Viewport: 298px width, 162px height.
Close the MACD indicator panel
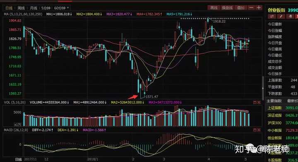click(x=259, y=130)
